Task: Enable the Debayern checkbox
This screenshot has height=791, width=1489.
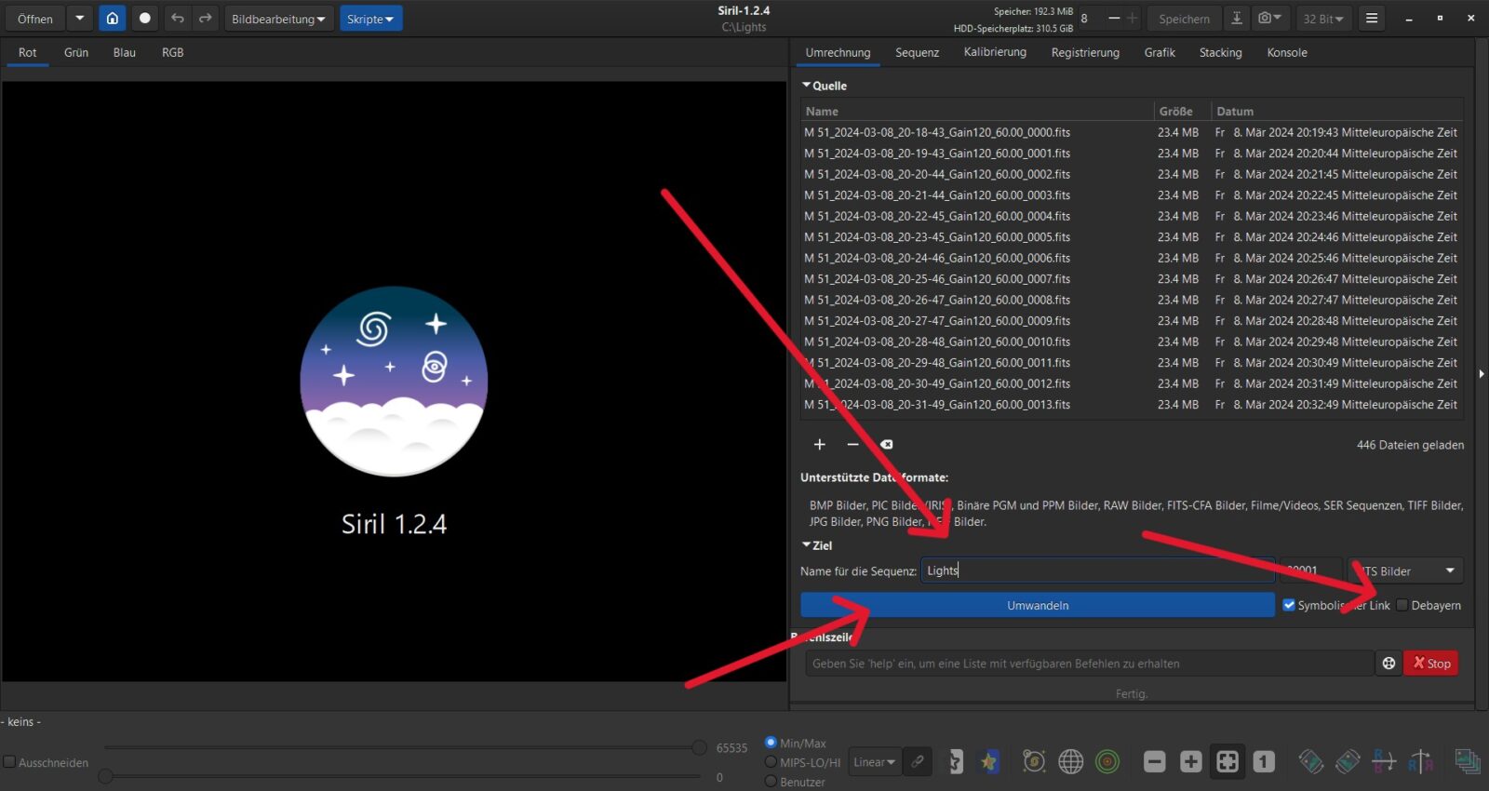Action: click(1402, 605)
